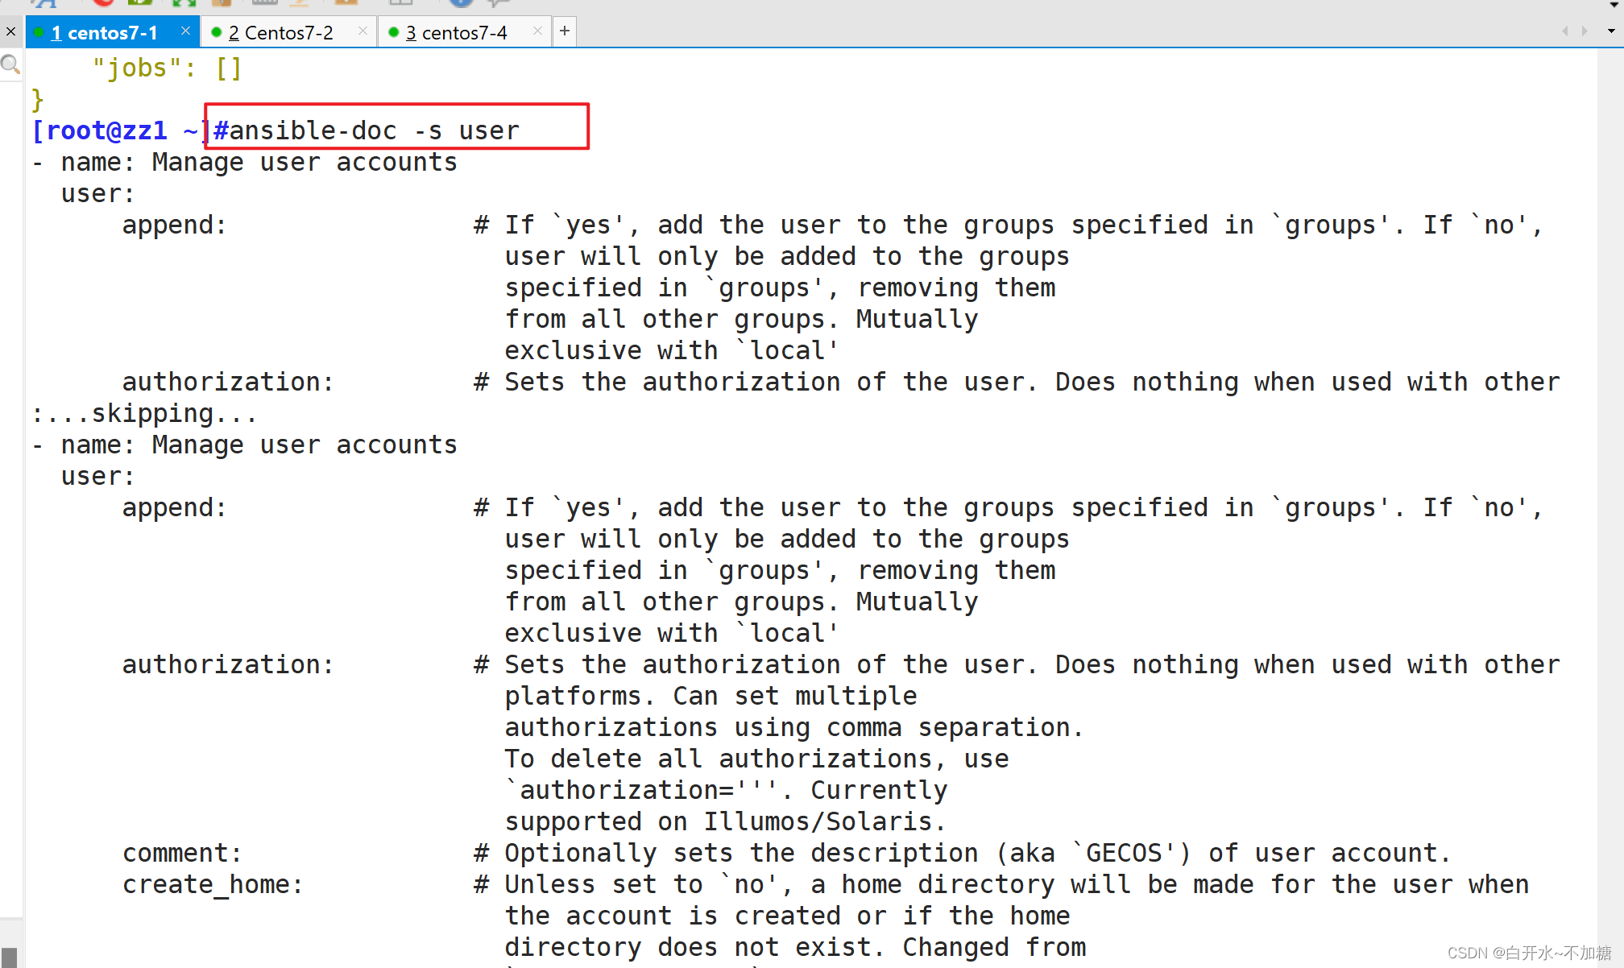
Task: Click the green status dot on centos7-4
Action: pyautogui.click(x=393, y=32)
